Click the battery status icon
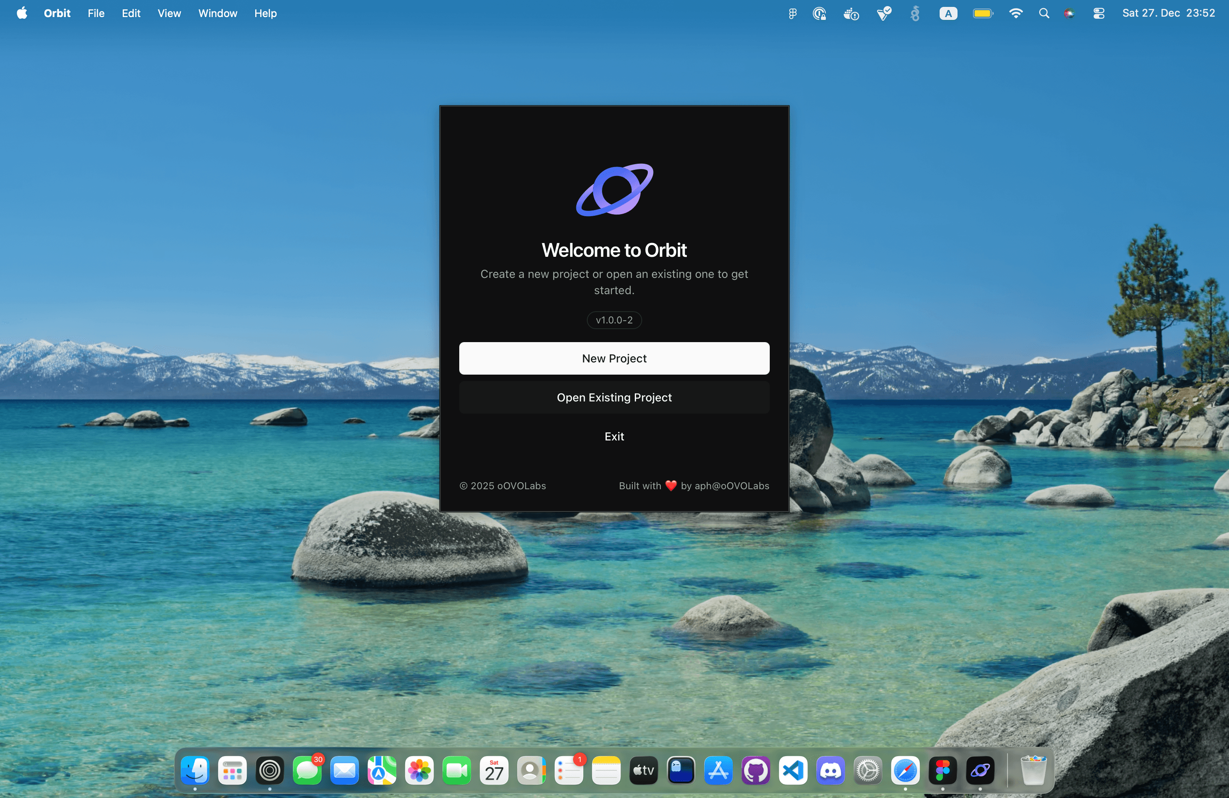The width and height of the screenshot is (1229, 798). coord(982,13)
